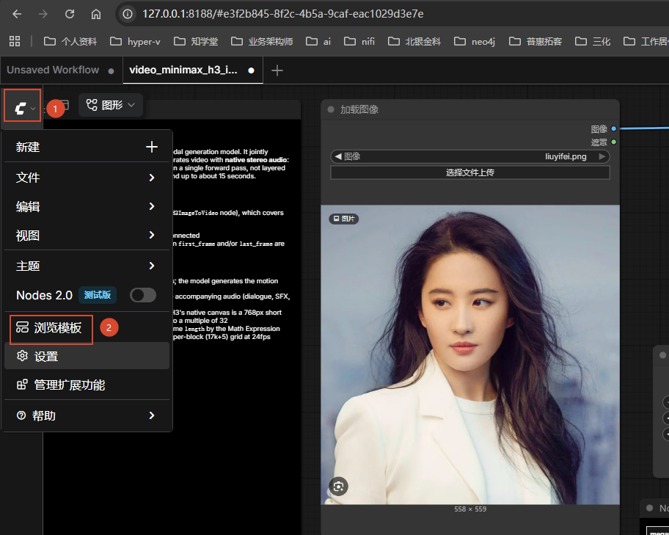Click the 图片 badge on the preview
Viewport: 669px width, 535px height.
click(343, 219)
